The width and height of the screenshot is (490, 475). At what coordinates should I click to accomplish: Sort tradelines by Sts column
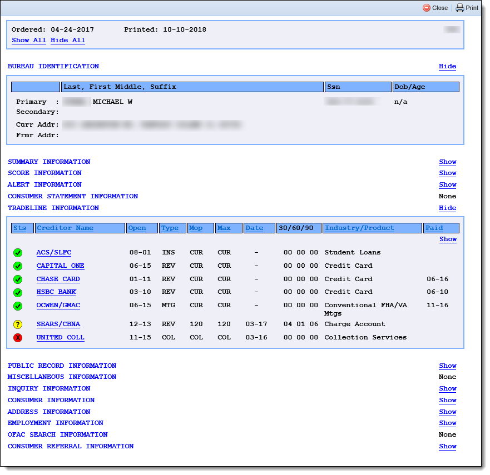pos(19,228)
